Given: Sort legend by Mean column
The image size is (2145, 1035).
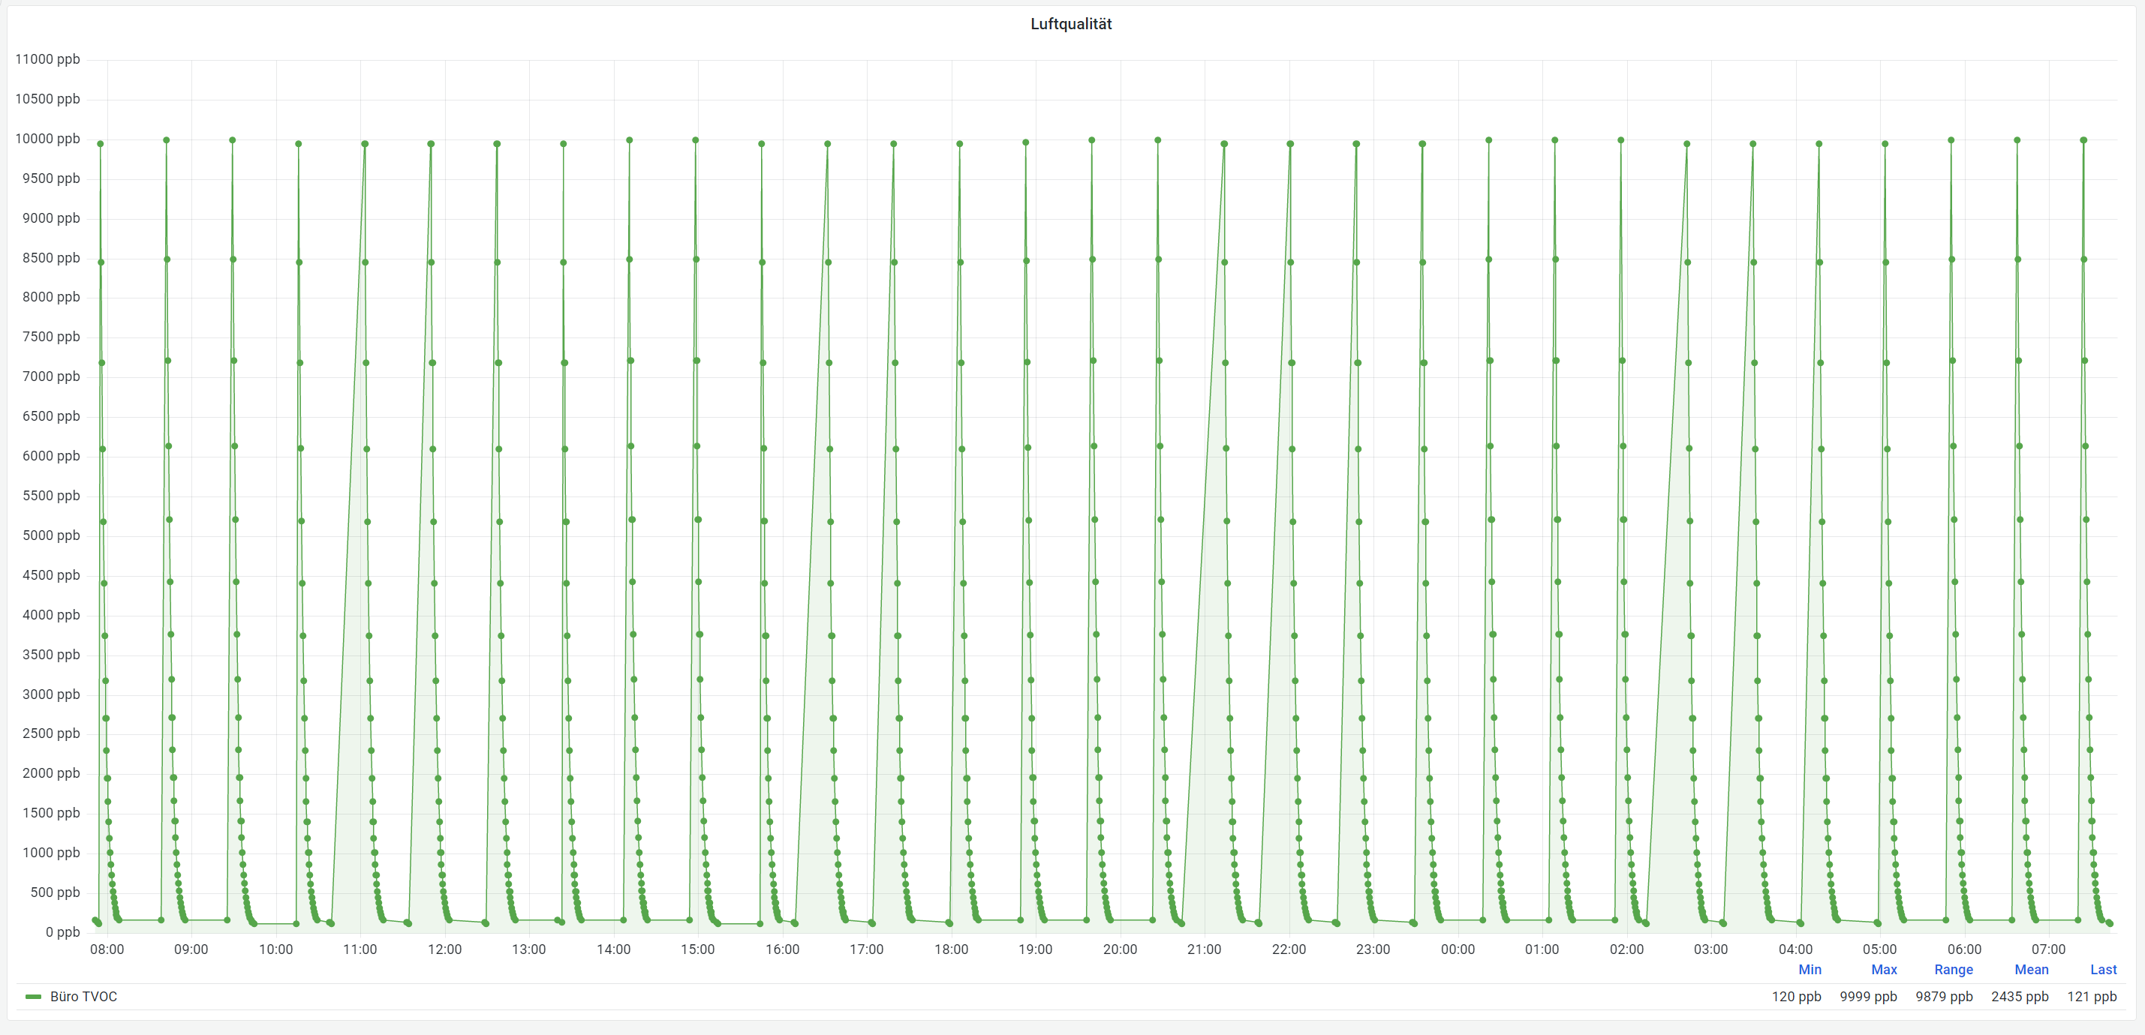Looking at the screenshot, I should pyautogui.click(x=2031, y=969).
